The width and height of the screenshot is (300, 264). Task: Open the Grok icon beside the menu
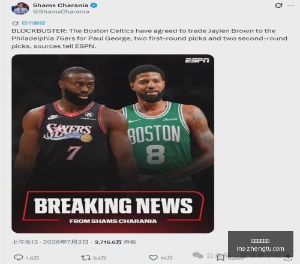(x=278, y=5)
